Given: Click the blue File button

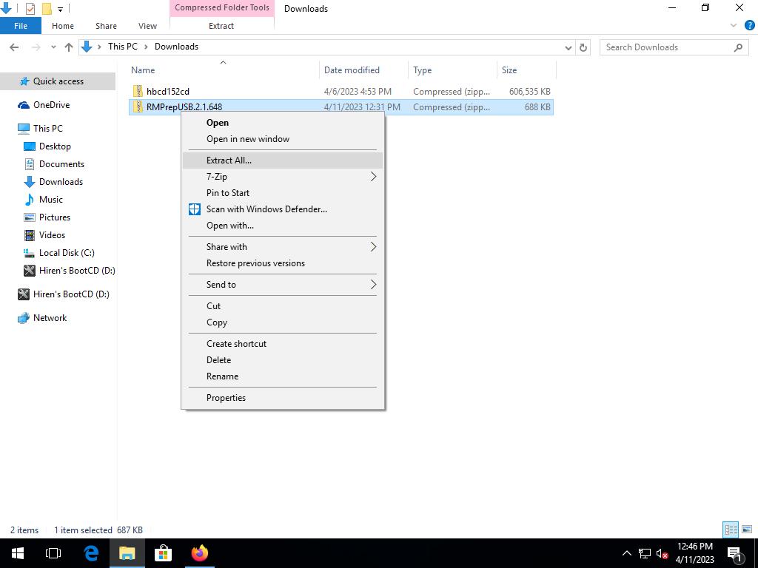Looking at the screenshot, I should [x=21, y=26].
